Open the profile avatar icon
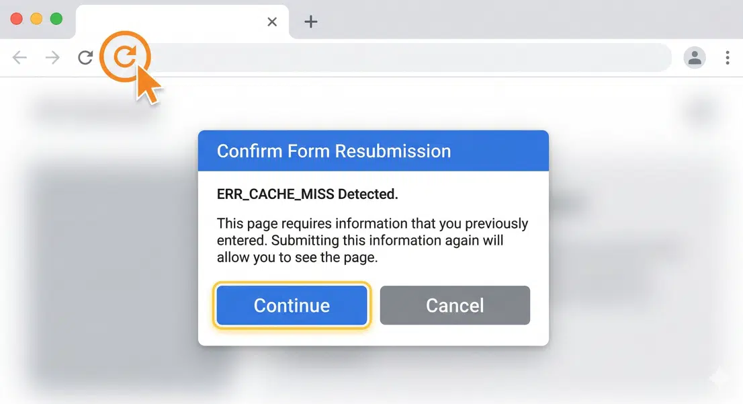 695,58
